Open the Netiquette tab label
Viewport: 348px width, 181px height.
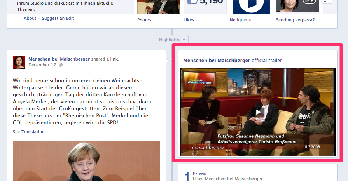[x=241, y=20]
